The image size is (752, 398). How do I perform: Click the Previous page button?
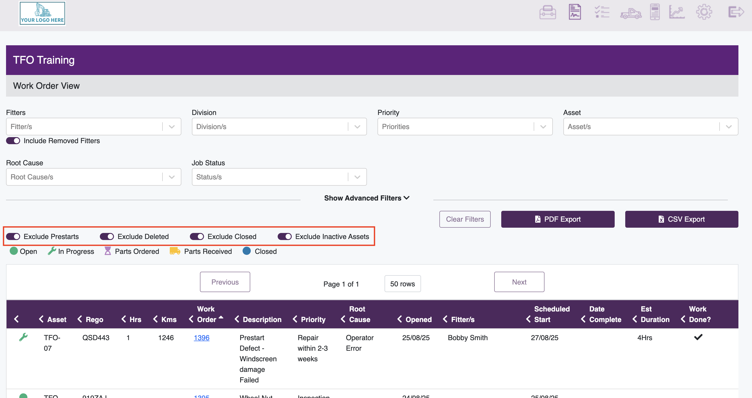(x=225, y=282)
